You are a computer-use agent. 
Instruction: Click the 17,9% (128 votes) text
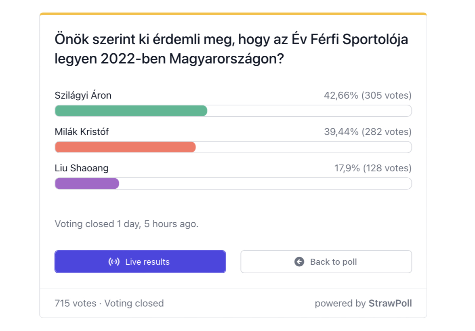point(373,168)
